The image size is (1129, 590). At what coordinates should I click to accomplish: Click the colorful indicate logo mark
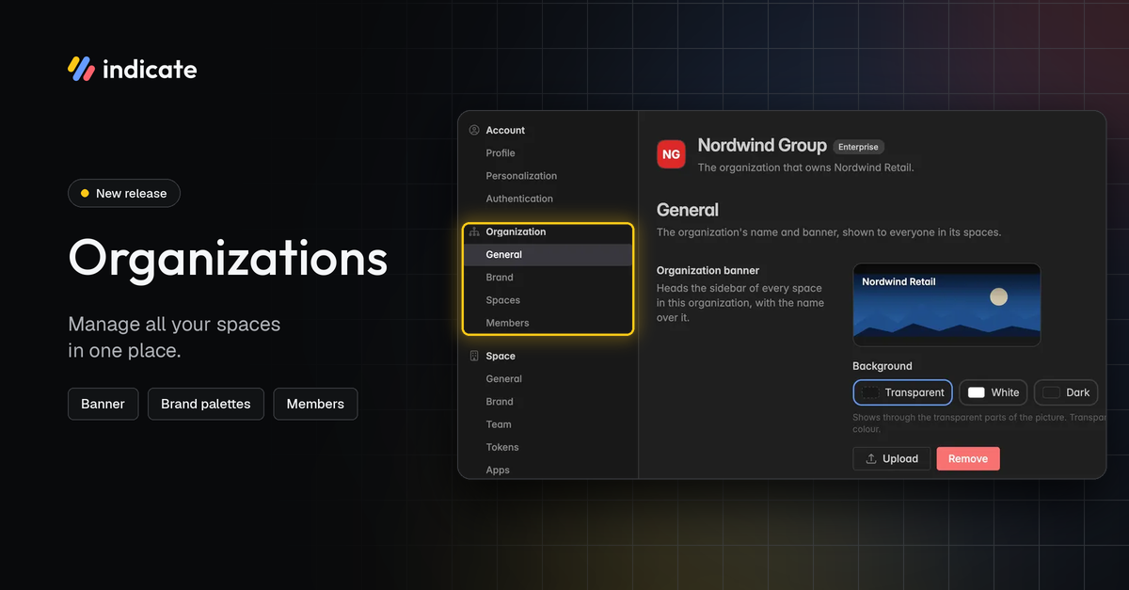click(81, 69)
